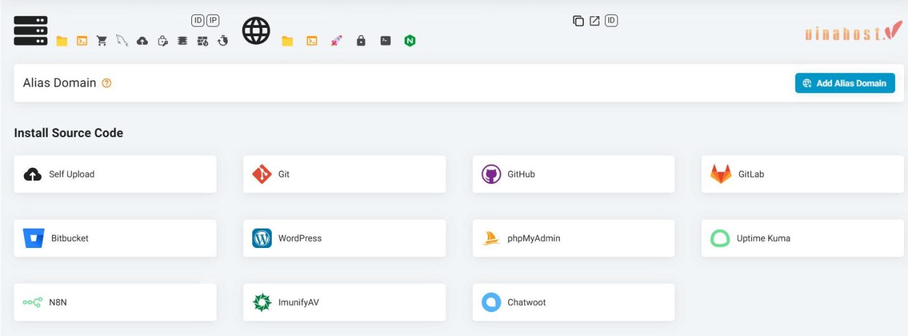Click the Alias Domain title text

click(60, 83)
